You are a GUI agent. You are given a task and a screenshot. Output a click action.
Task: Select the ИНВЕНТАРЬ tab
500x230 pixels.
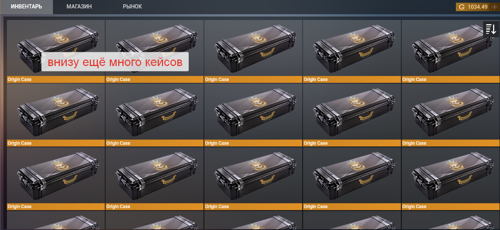26,7
